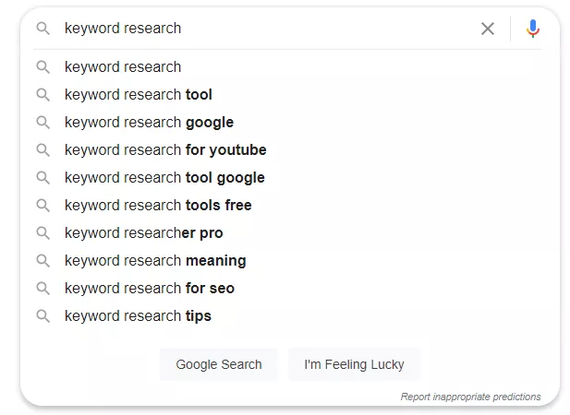Click the I'm Feeling Lucky button
This screenshot has width=570, height=415.
(x=354, y=364)
